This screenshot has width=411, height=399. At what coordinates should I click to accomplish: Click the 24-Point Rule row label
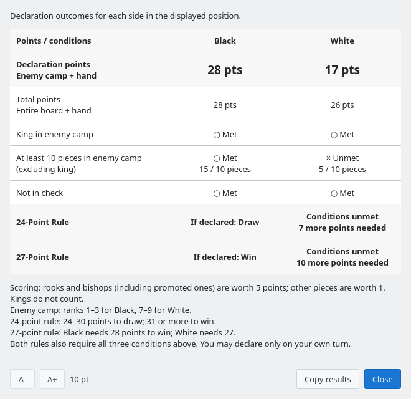pos(43,222)
